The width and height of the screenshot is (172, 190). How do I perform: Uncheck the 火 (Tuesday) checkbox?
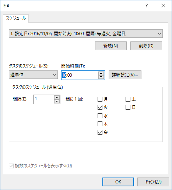(100, 107)
